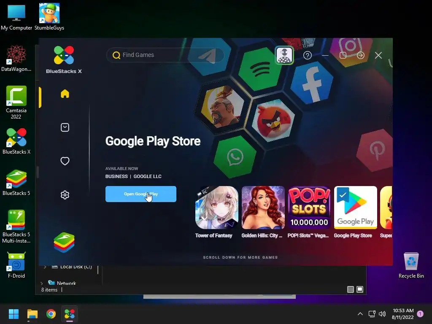The width and height of the screenshot is (432, 324).
Task: Open DataWagon desktop shortcut
Action: pyautogui.click(x=16, y=58)
